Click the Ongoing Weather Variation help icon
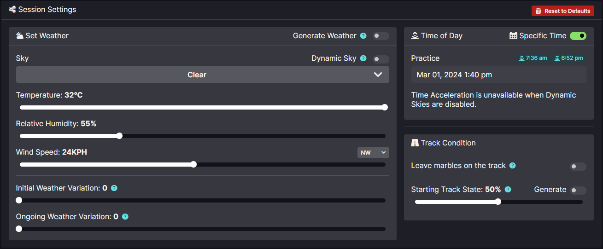 [x=125, y=217]
